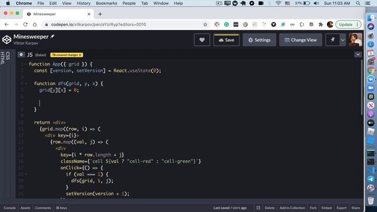This screenshot has width=377, height=212.
Task: Open the View menu
Action: (x=67, y=3)
